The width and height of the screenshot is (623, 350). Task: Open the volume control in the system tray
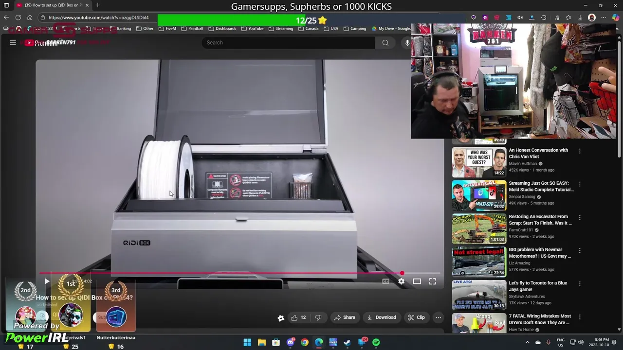click(582, 342)
